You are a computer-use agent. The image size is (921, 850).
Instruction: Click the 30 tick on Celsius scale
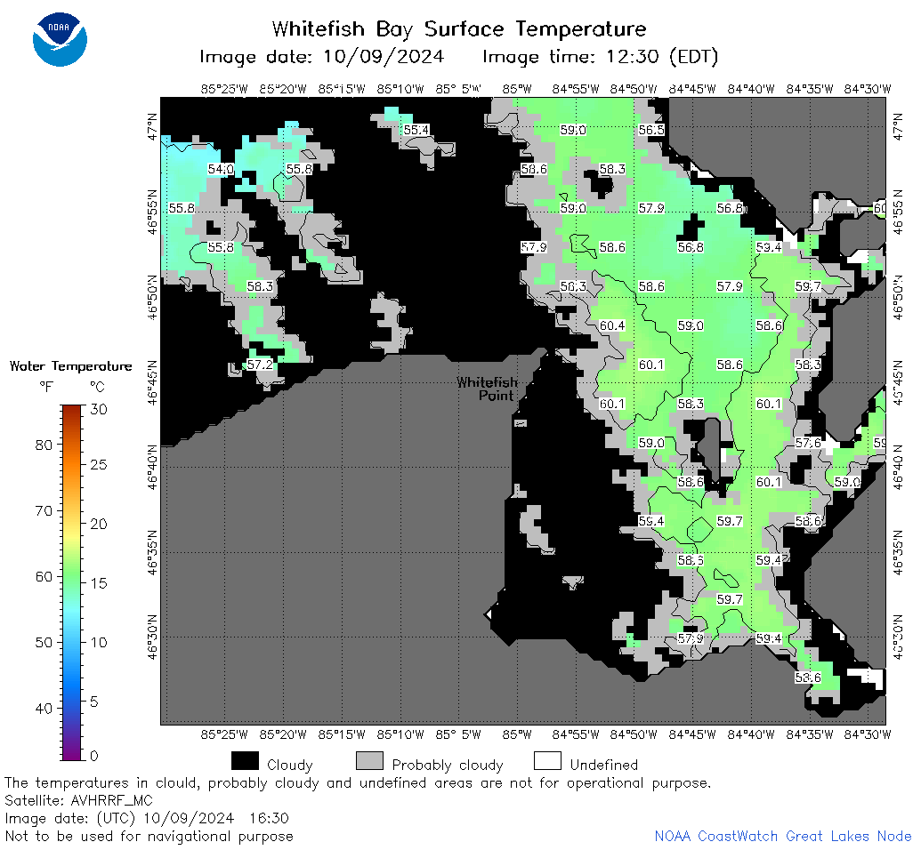[x=99, y=409]
